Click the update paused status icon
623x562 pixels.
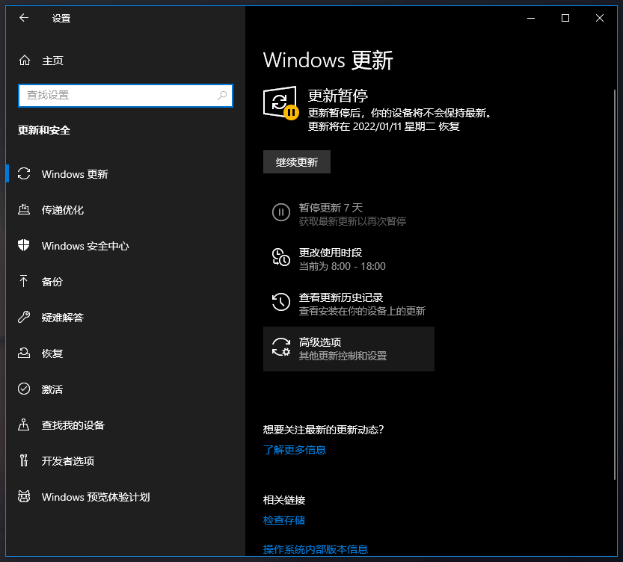[280, 102]
